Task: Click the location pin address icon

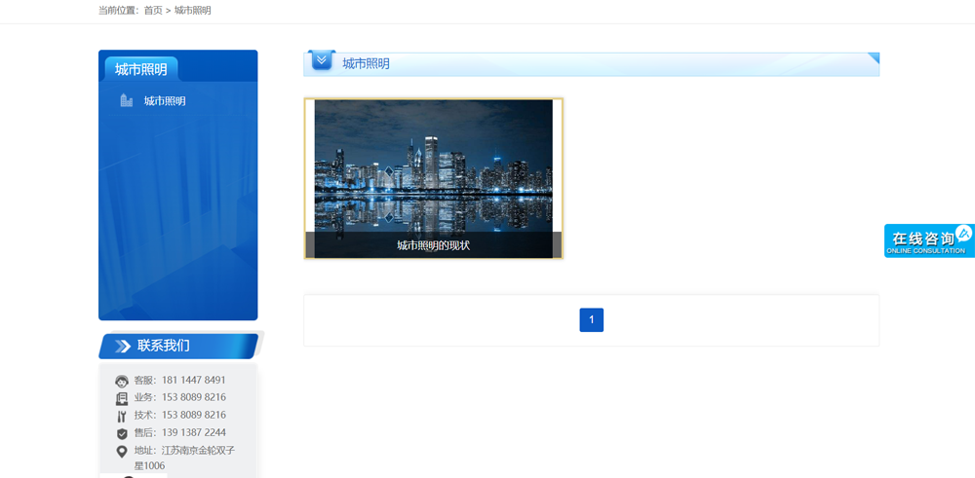Action: (x=122, y=451)
